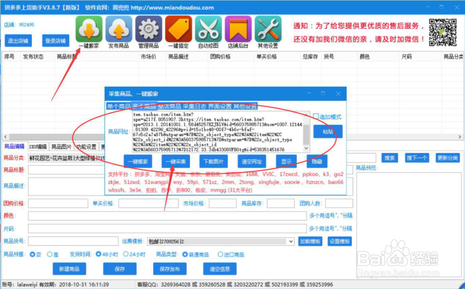Focus the 团购人数 input field

[339, 204]
